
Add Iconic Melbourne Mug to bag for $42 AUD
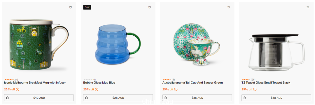pos(39,98)
